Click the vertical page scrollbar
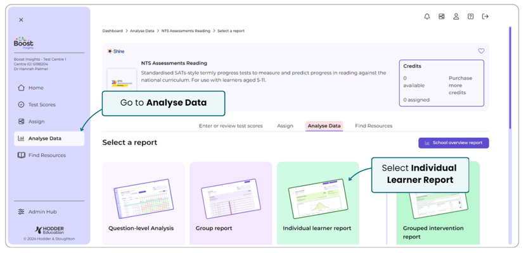The width and height of the screenshot is (526, 253). (510, 76)
